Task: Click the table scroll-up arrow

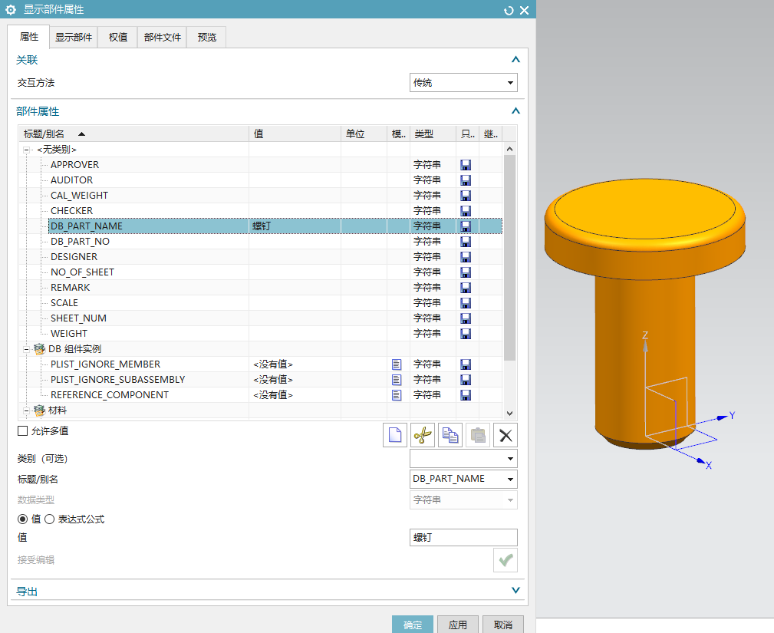Action: (x=510, y=149)
